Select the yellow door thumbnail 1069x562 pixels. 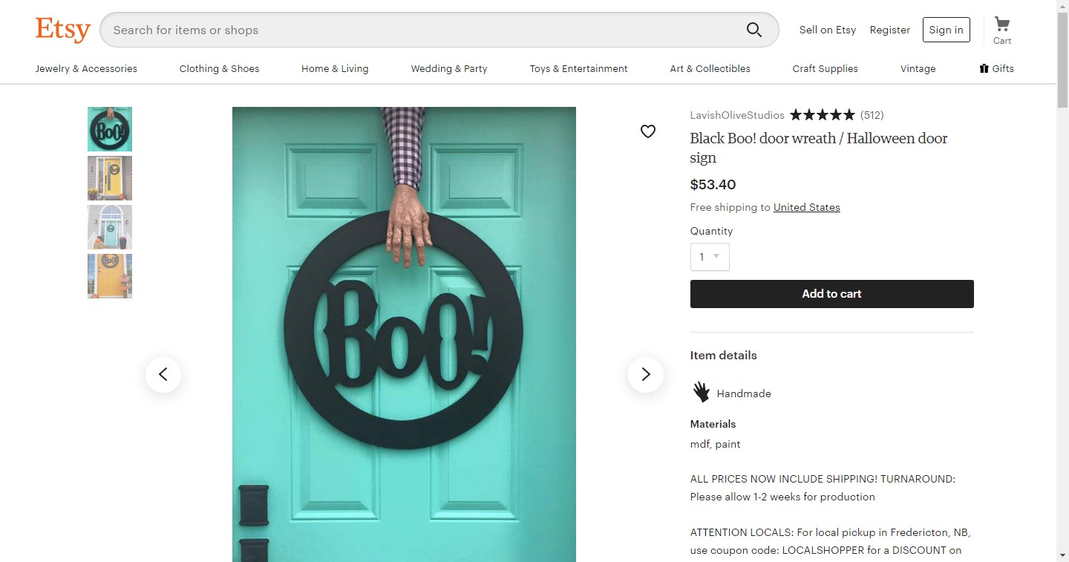pyautogui.click(x=110, y=178)
